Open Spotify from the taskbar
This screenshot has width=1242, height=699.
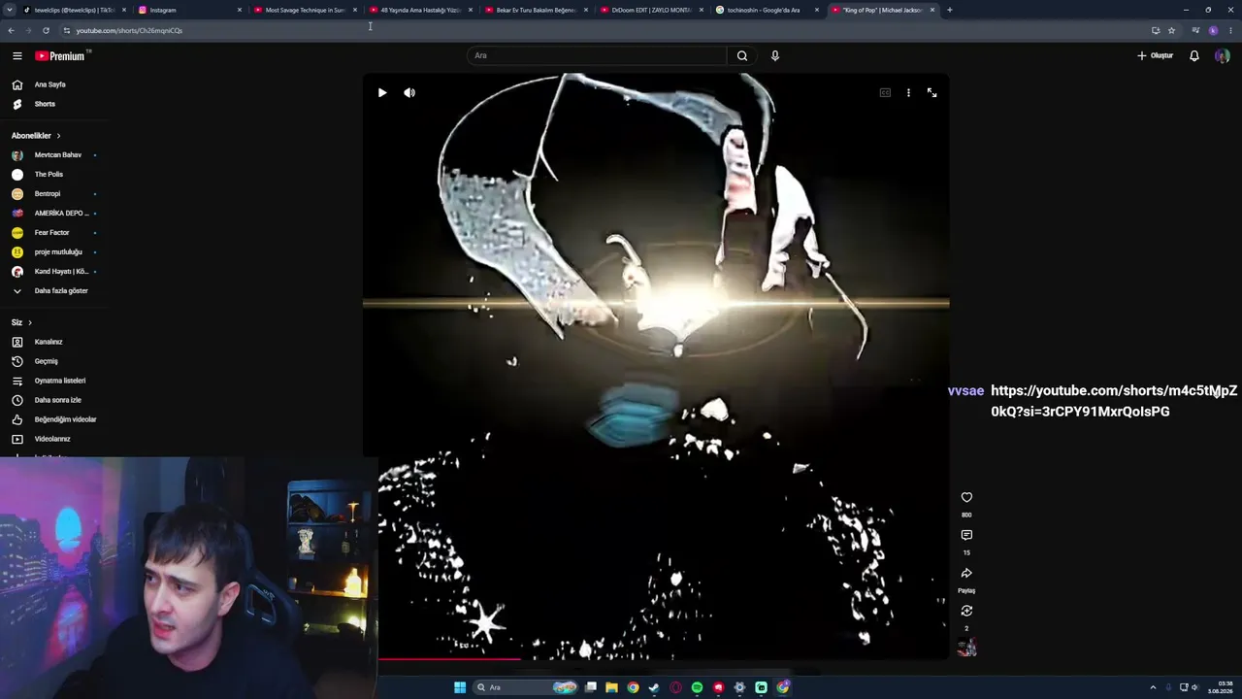tap(697, 687)
